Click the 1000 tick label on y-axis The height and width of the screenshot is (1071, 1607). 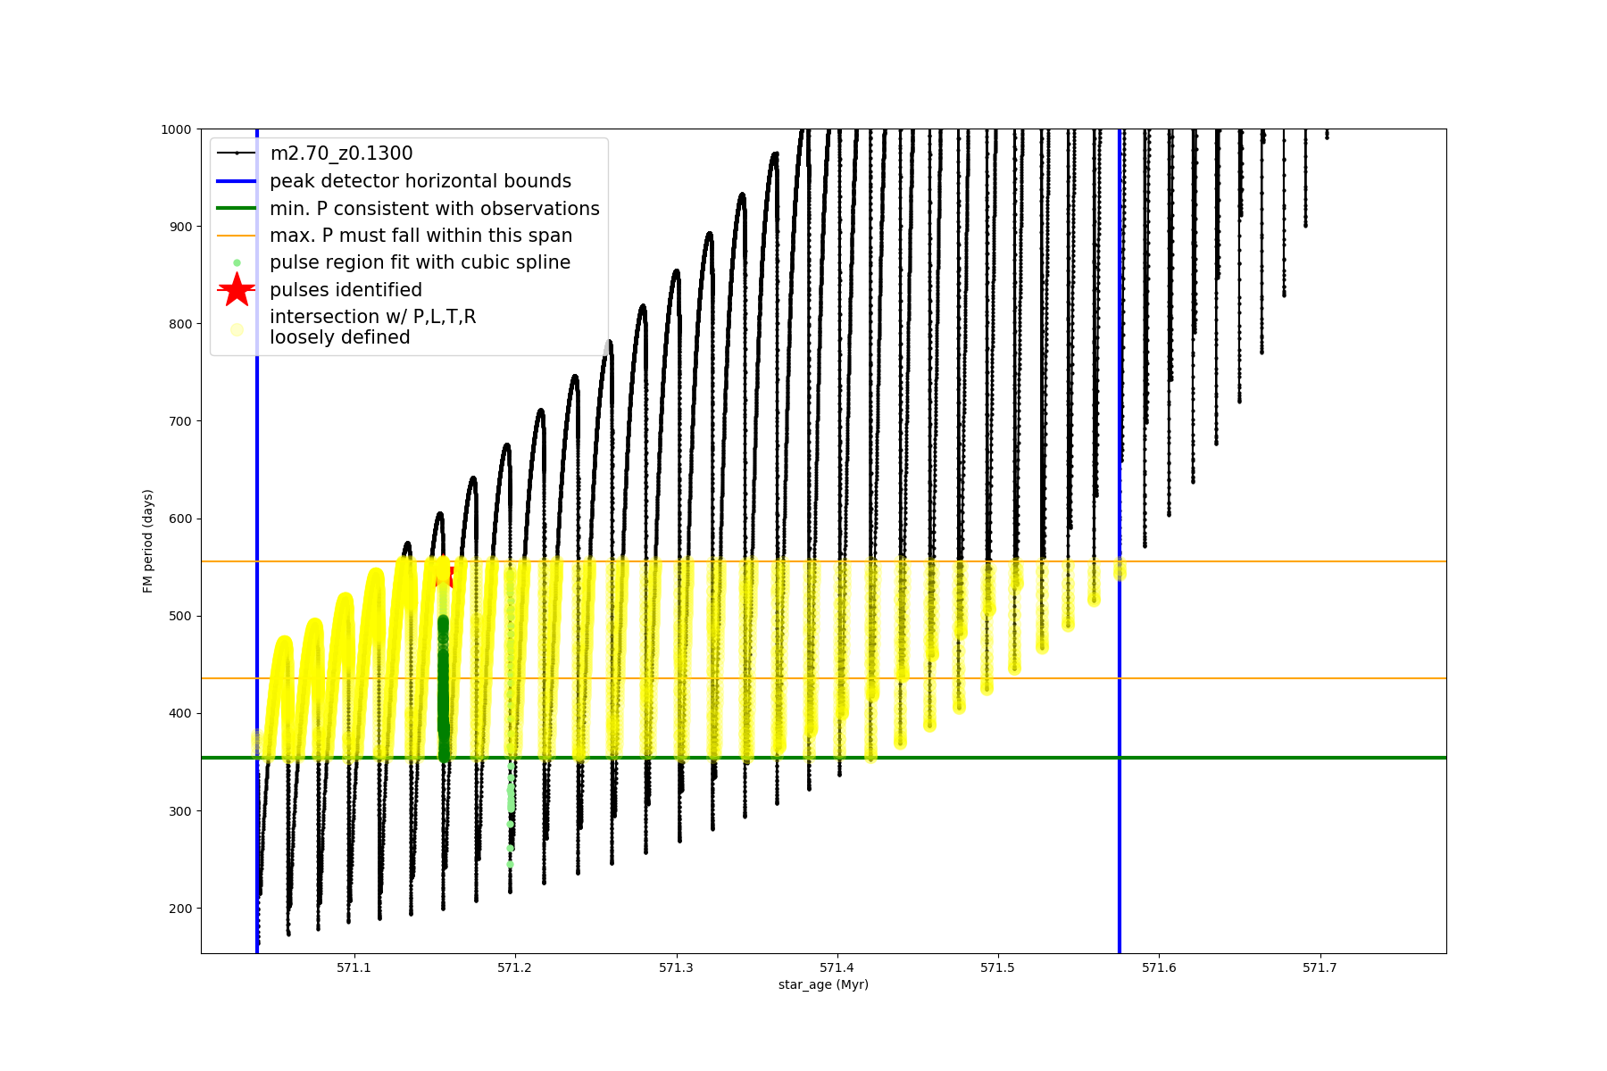tap(176, 129)
